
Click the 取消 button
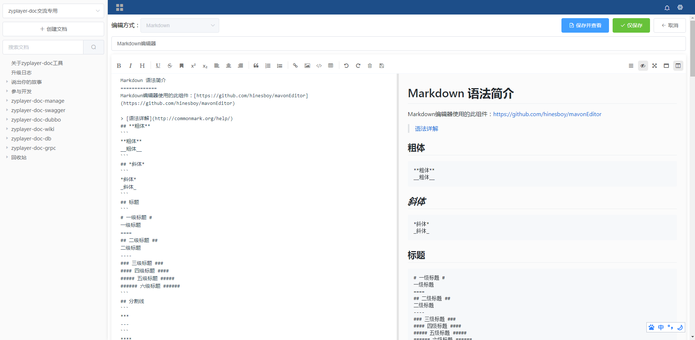click(x=670, y=25)
